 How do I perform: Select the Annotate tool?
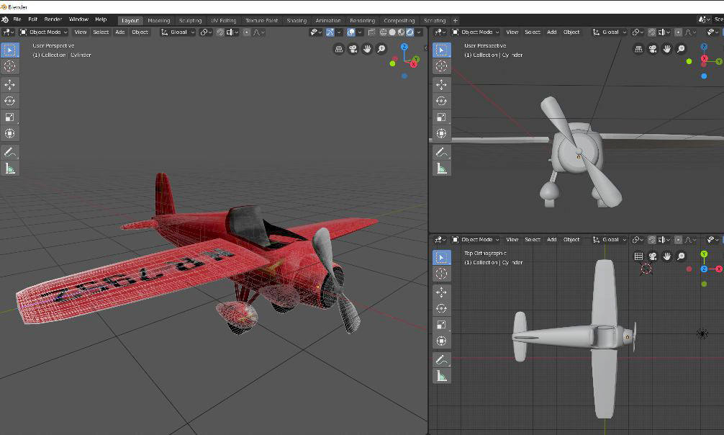tap(10, 152)
